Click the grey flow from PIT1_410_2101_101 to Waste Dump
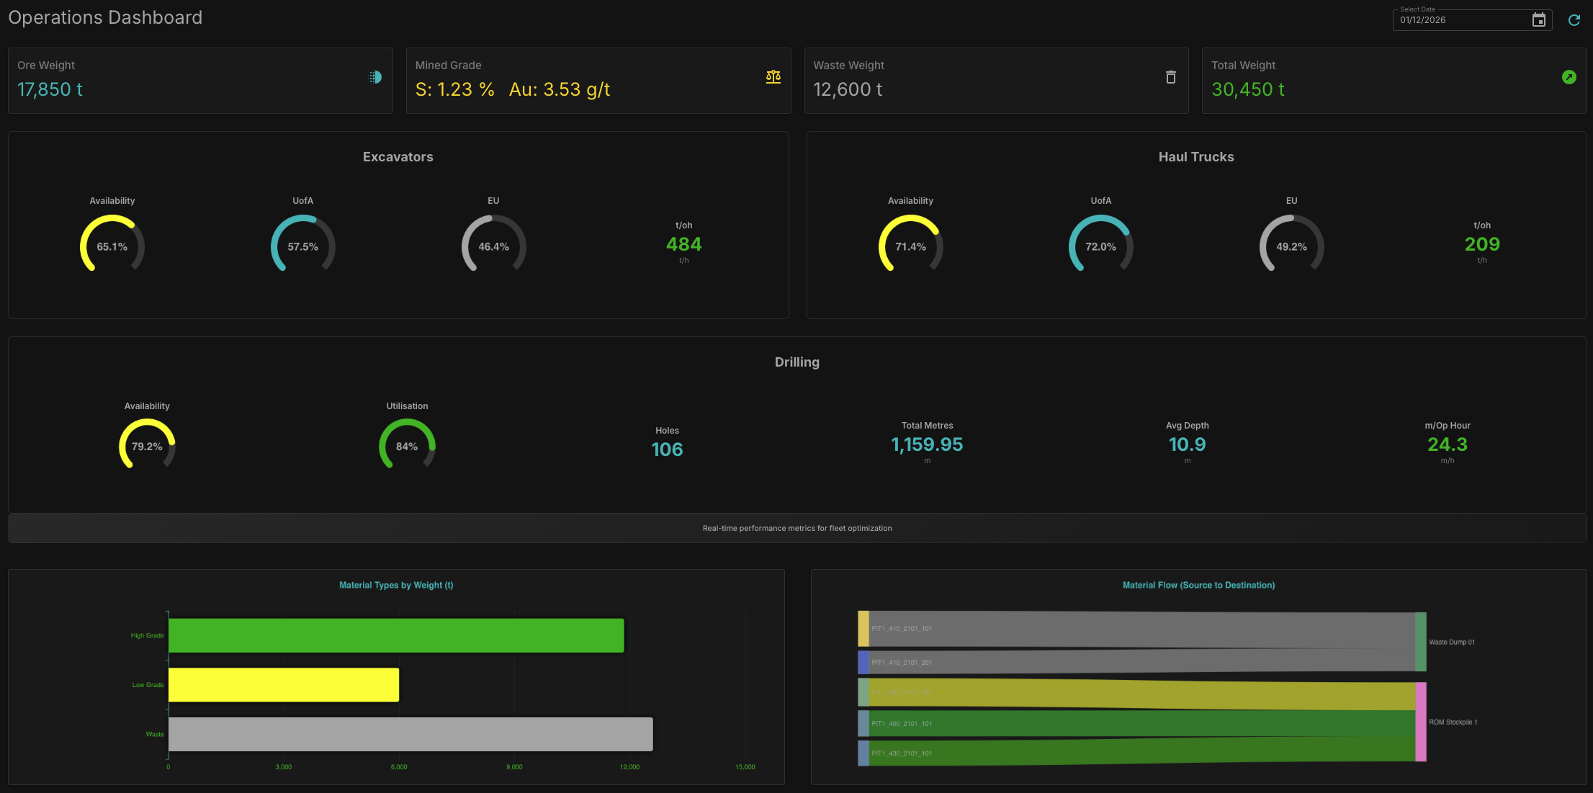This screenshot has height=793, width=1593. click(1142, 630)
